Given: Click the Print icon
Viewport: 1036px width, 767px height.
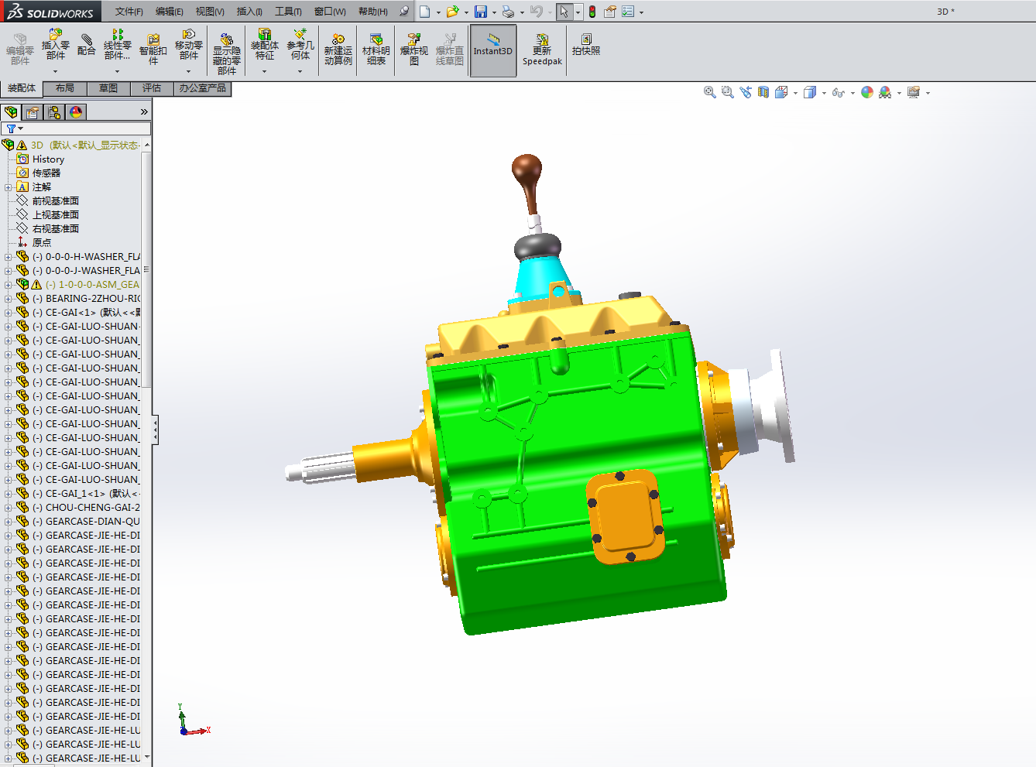Looking at the screenshot, I should coord(508,12).
